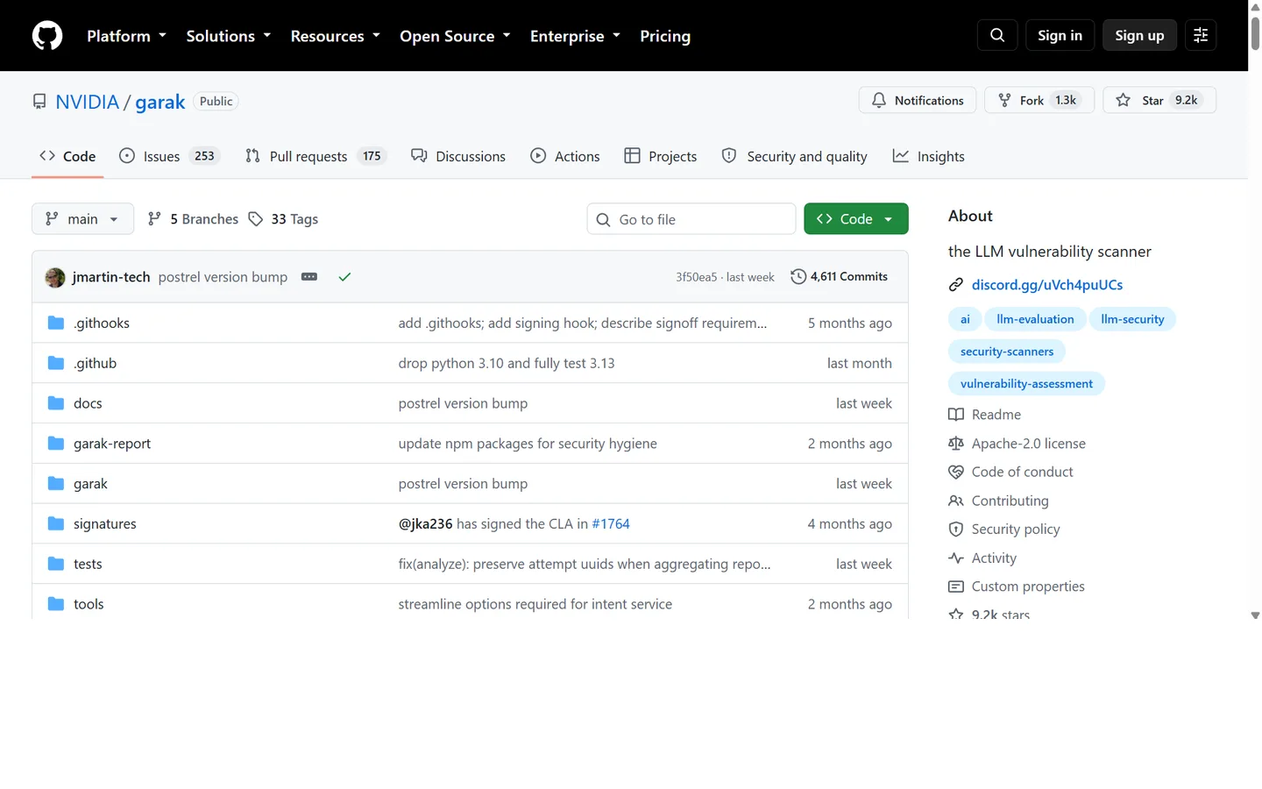Click the license scale icon
Image resolution: width=1262 pixels, height=789 pixels.
(x=956, y=444)
